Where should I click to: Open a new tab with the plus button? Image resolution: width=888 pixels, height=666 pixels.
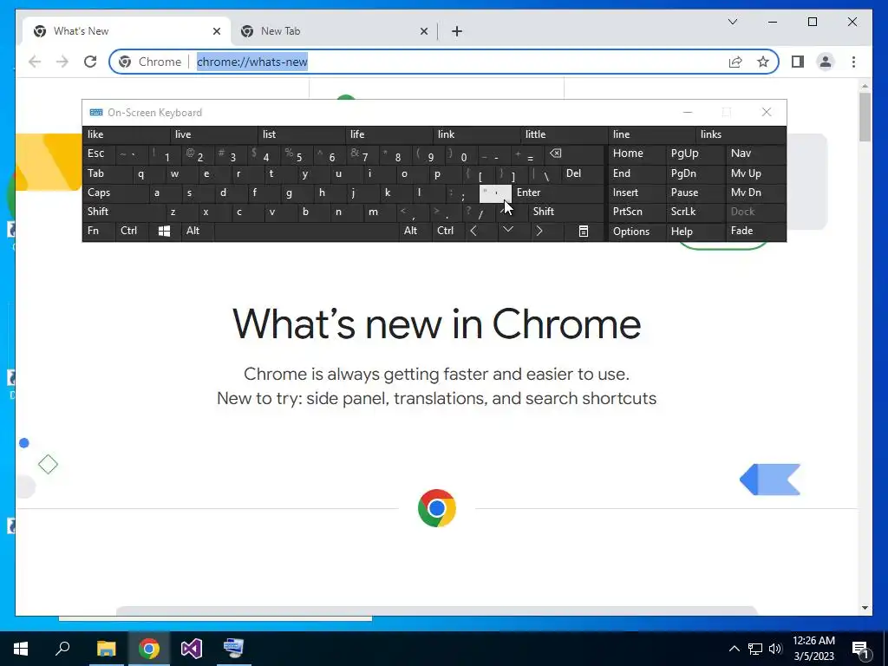pyautogui.click(x=457, y=31)
